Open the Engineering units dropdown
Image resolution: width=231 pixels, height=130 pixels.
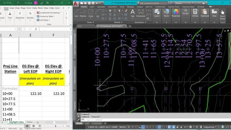[210, 127]
